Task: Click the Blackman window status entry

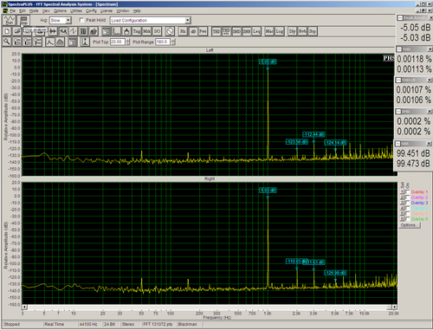Action: [187, 324]
